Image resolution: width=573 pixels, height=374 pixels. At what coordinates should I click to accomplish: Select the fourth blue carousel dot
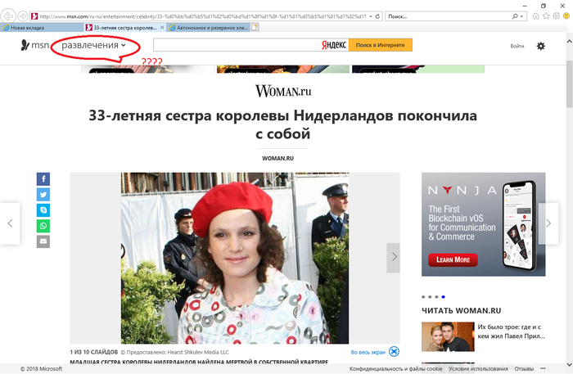[444, 297]
